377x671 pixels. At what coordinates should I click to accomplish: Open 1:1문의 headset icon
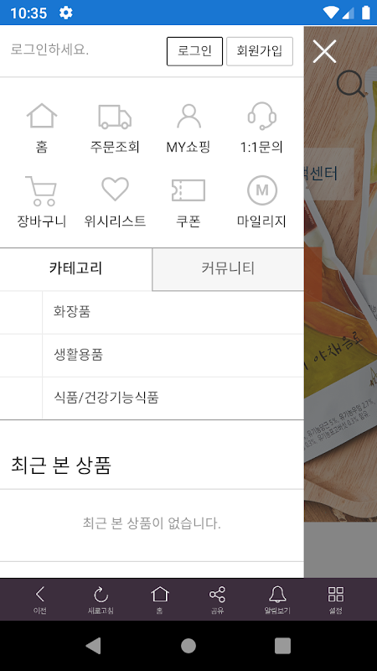(x=261, y=116)
